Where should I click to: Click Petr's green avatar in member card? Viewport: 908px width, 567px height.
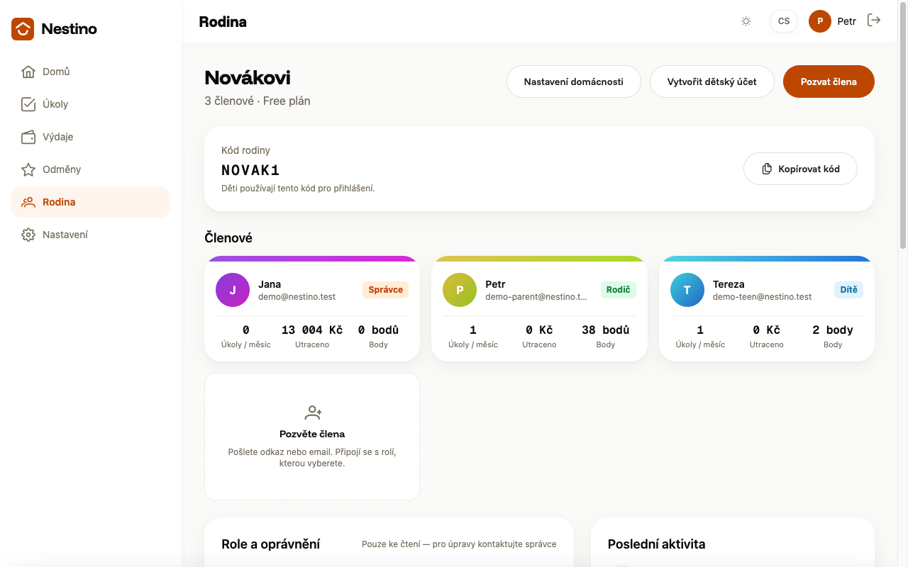pyautogui.click(x=460, y=290)
